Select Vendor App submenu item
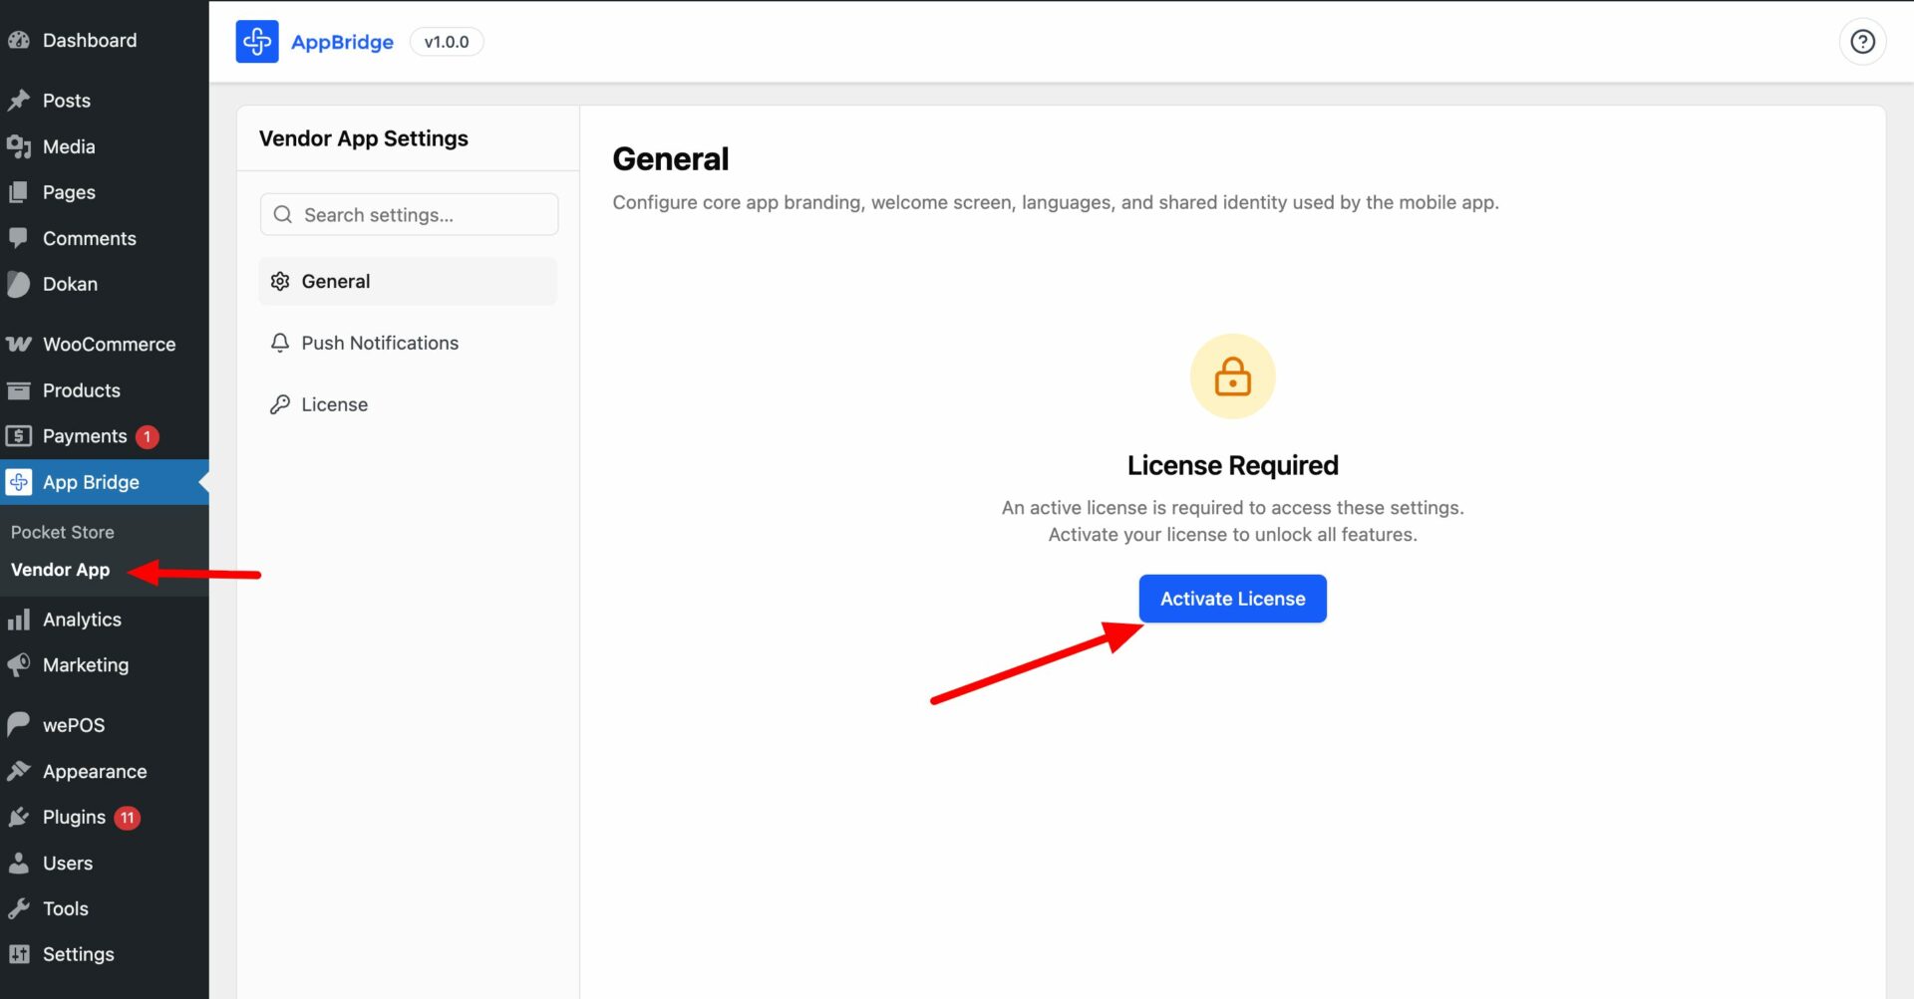Viewport: 1914px width, 999px height. point(61,570)
